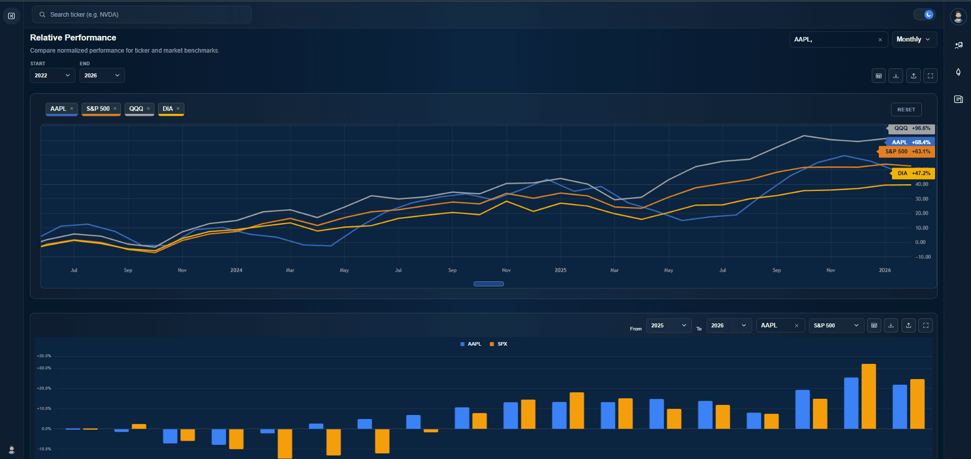The width and height of the screenshot is (971, 459).
Task: Toggle AAPL series in bar chart legend
Action: (471, 344)
